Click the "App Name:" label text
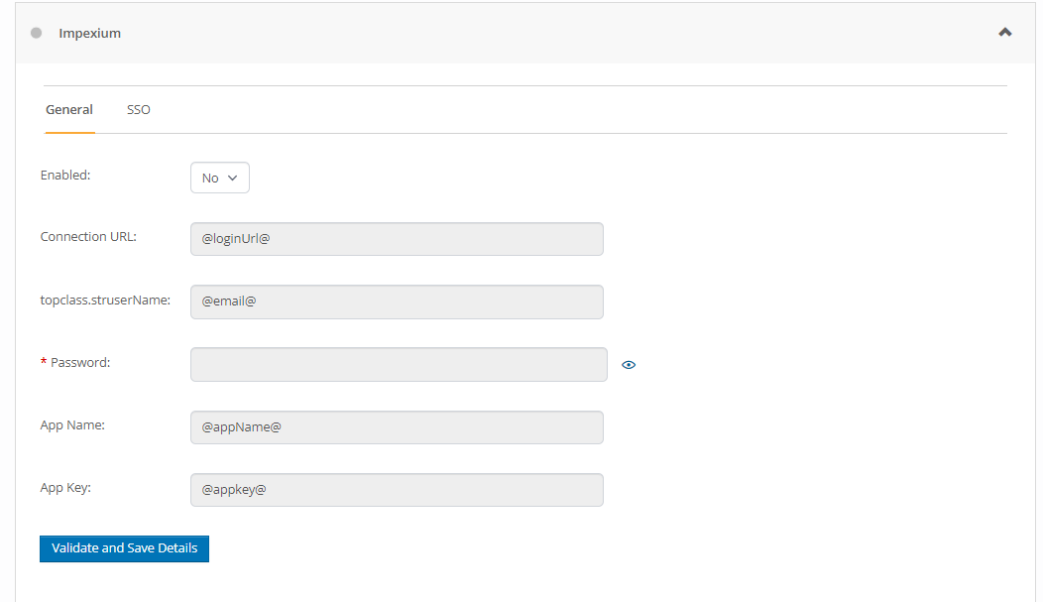 click(x=72, y=425)
